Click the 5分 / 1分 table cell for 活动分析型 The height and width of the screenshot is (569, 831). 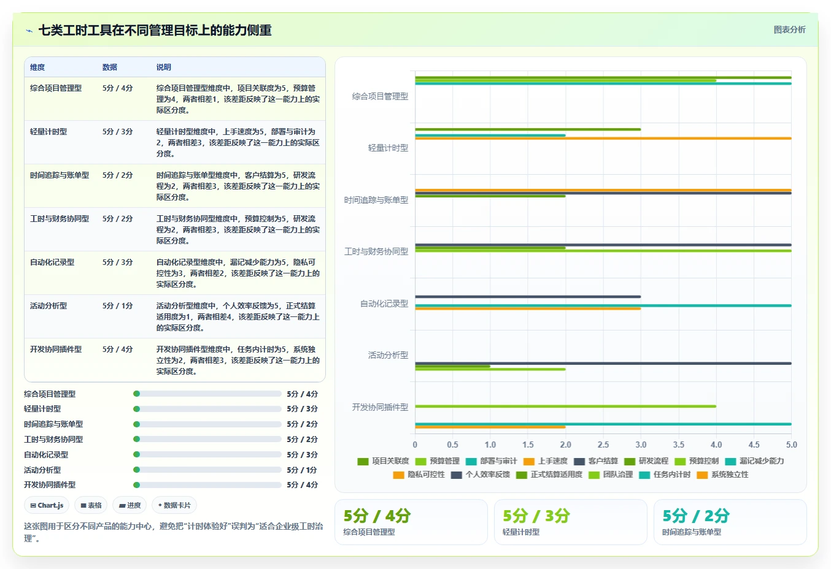pyautogui.click(x=118, y=306)
